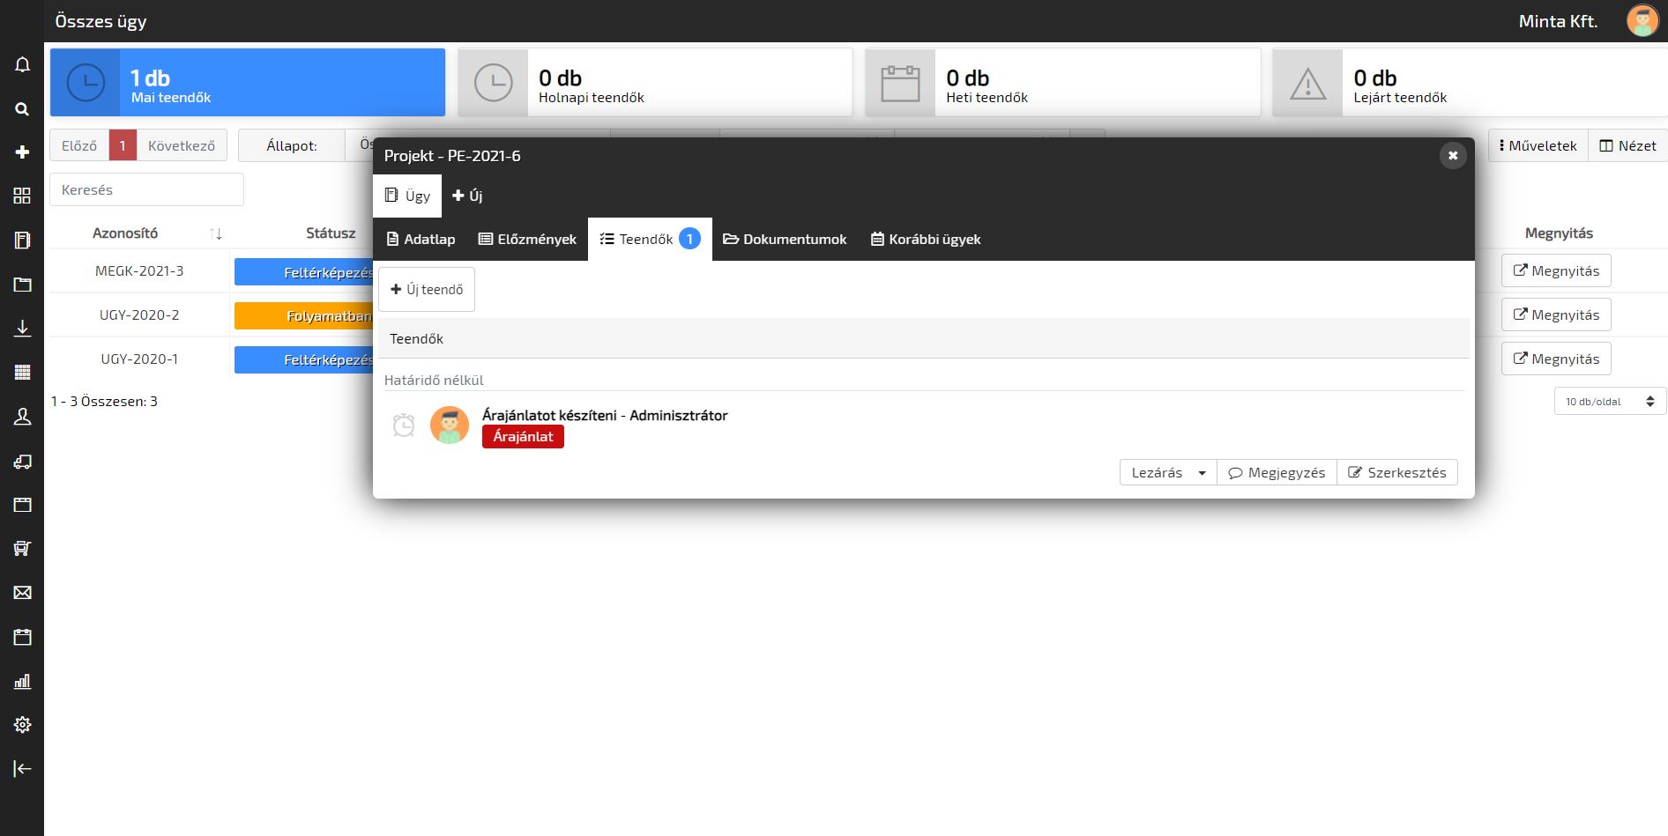Open the settings gear icon in sidebar

click(22, 724)
